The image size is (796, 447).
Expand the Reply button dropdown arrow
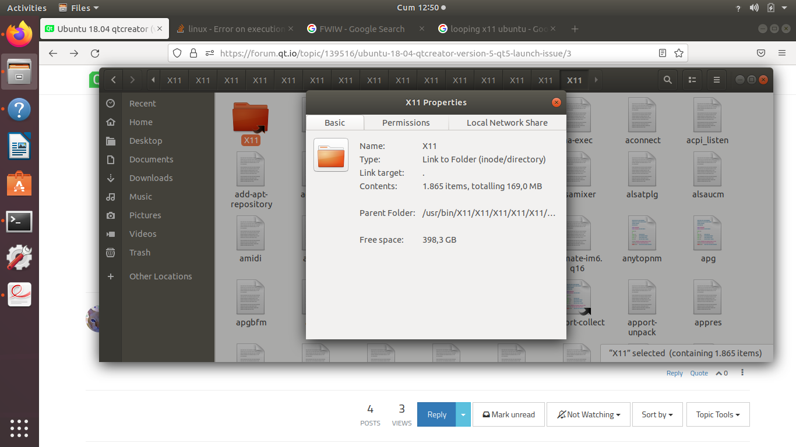pos(463,415)
